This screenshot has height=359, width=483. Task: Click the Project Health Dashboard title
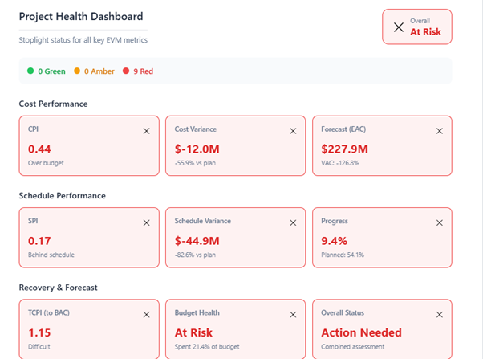(x=81, y=17)
